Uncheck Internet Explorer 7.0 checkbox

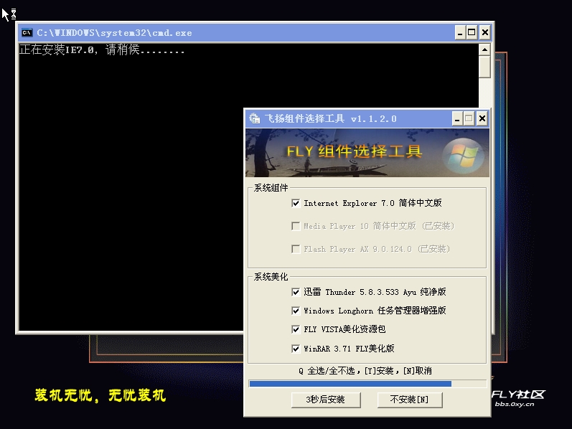point(296,203)
